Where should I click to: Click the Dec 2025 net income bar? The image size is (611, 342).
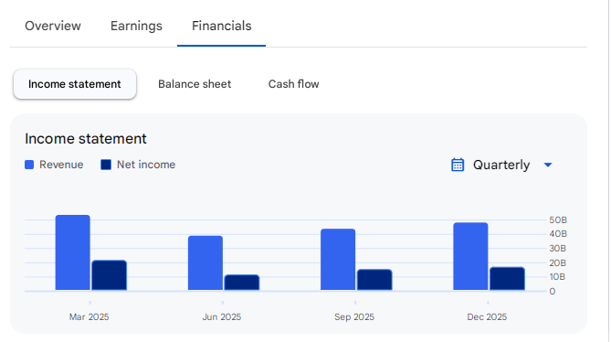pyautogui.click(x=507, y=279)
